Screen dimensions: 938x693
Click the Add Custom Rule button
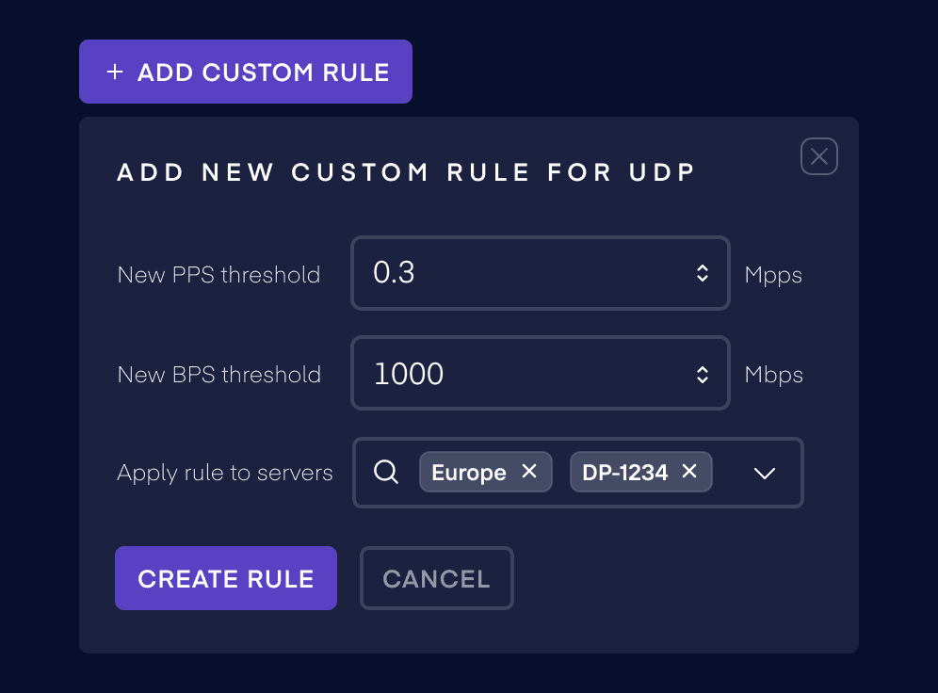(x=245, y=72)
